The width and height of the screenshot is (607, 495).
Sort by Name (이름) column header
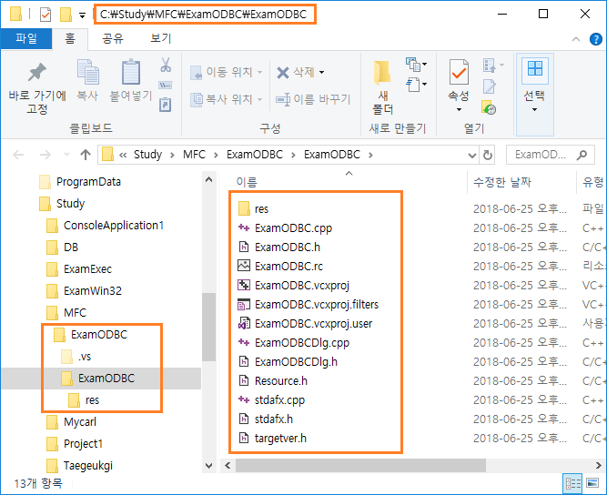pyautogui.click(x=247, y=182)
